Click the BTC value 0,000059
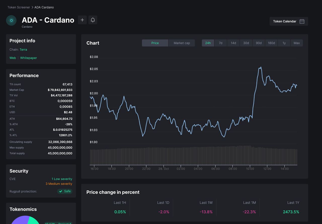The width and height of the screenshot is (322, 224). pyautogui.click(x=65, y=101)
